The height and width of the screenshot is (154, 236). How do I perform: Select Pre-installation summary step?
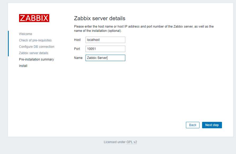tap(37, 59)
